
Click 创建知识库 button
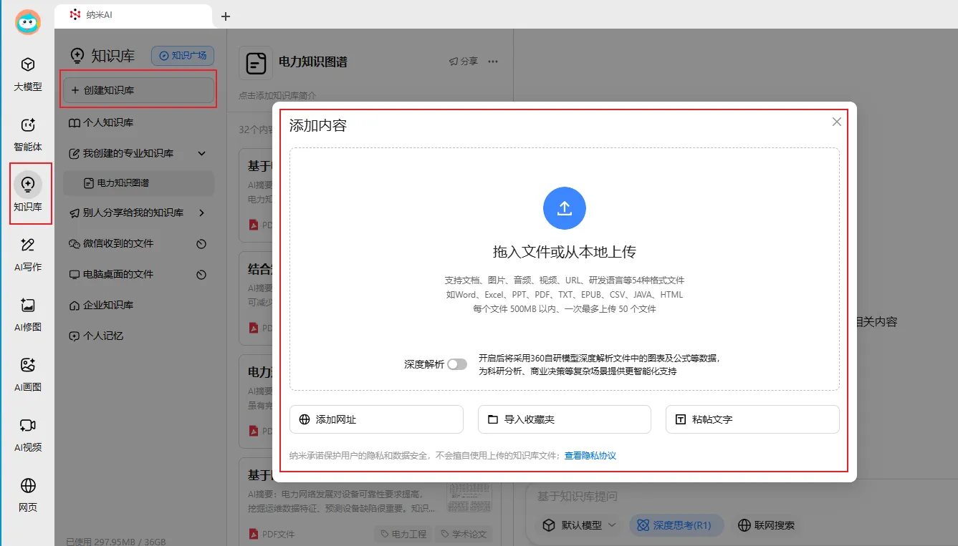138,90
